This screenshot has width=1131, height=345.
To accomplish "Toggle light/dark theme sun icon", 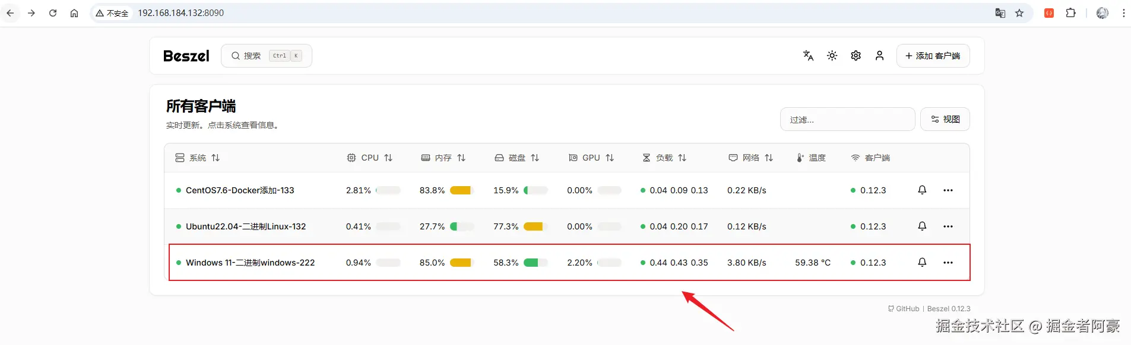I will tap(832, 56).
